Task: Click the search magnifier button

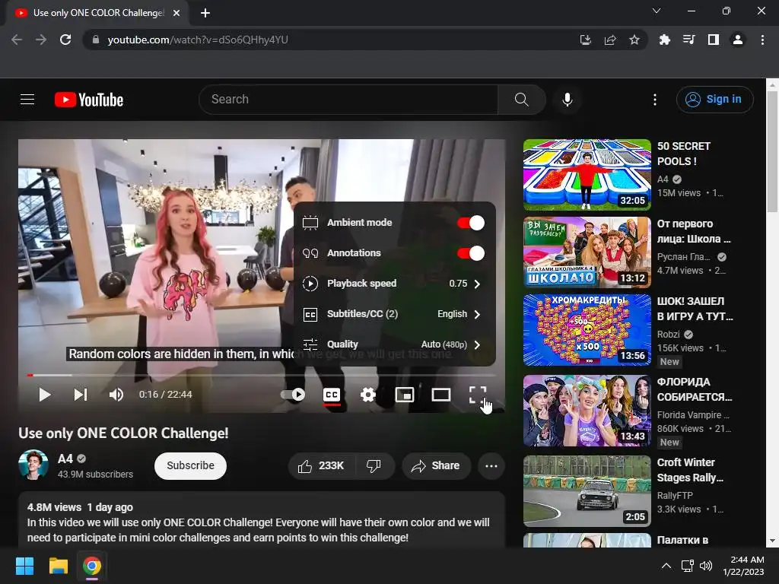Action: tap(522, 100)
